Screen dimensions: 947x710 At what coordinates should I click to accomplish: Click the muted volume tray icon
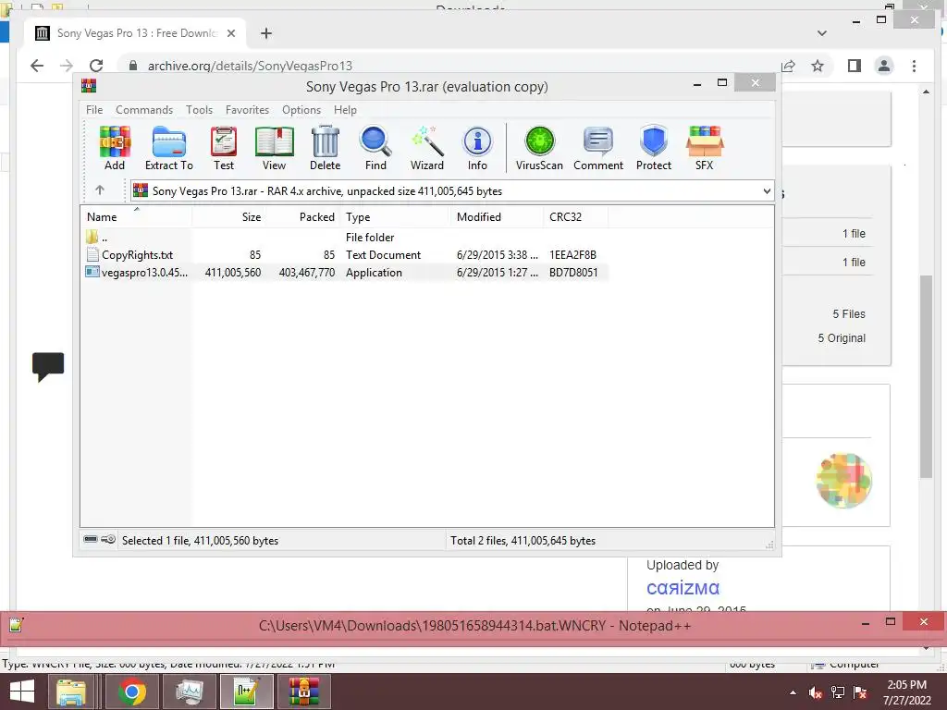816,692
